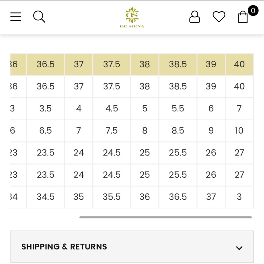Expand the Shipping & Returns section
This screenshot has width=264, height=264.
[132, 247]
